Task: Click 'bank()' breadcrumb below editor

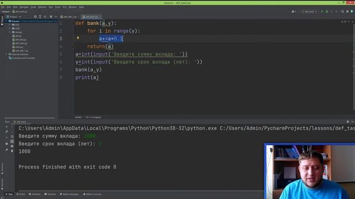Action: point(78,117)
